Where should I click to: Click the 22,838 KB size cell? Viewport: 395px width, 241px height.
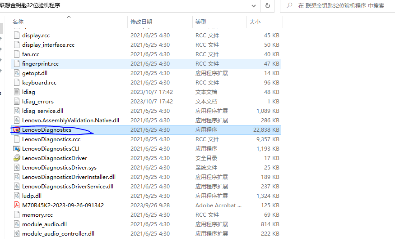coord(266,130)
